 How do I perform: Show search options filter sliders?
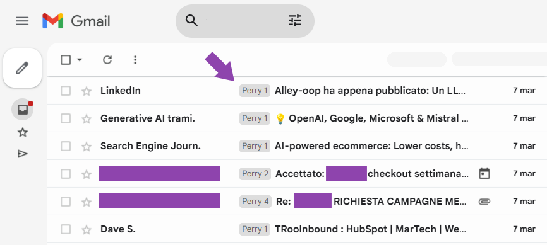pyautogui.click(x=295, y=21)
